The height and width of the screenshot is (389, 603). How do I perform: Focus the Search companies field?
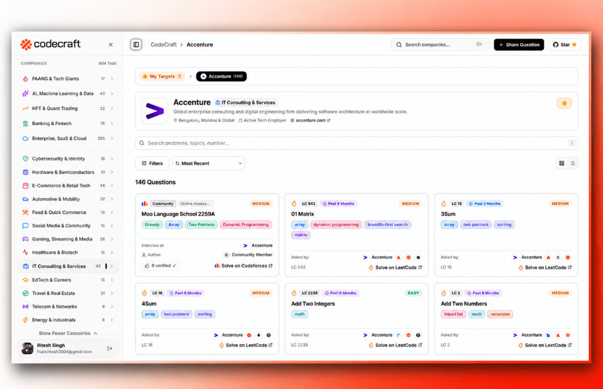coord(440,45)
